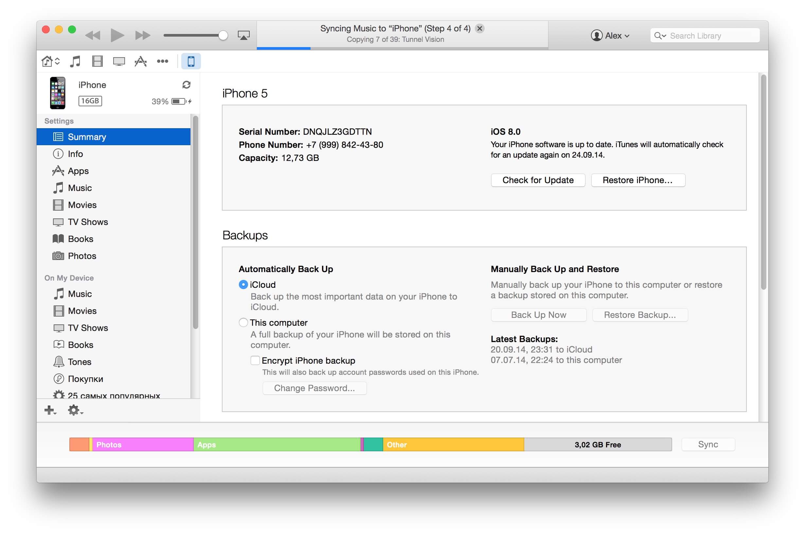Switch to the Movies library icon
The width and height of the screenshot is (805, 535).
pos(97,61)
